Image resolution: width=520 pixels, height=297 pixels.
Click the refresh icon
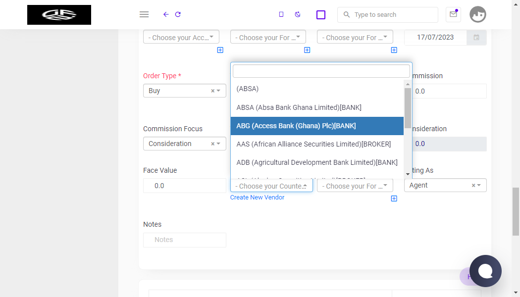(x=178, y=14)
